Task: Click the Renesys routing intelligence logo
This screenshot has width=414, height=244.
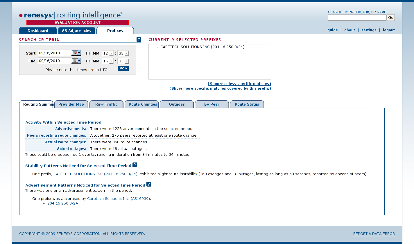Action: 71,15
